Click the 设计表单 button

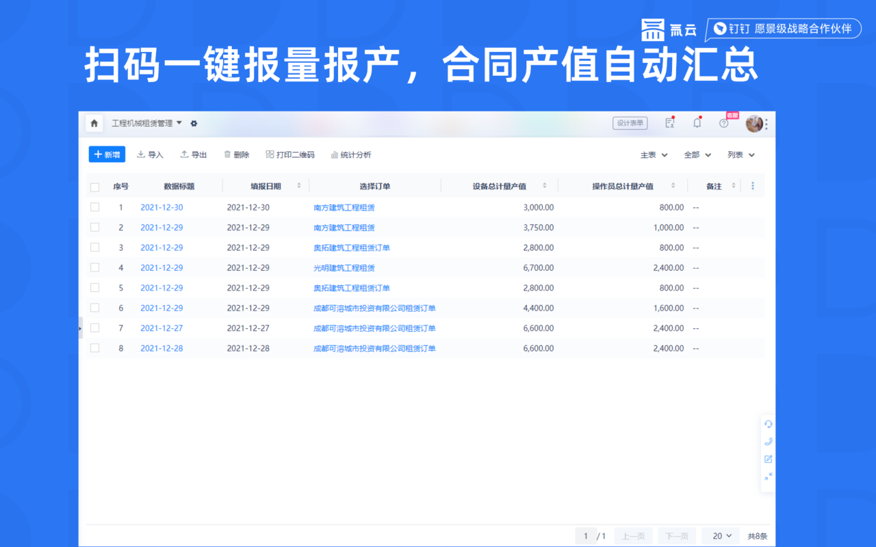click(x=630, y=123)
